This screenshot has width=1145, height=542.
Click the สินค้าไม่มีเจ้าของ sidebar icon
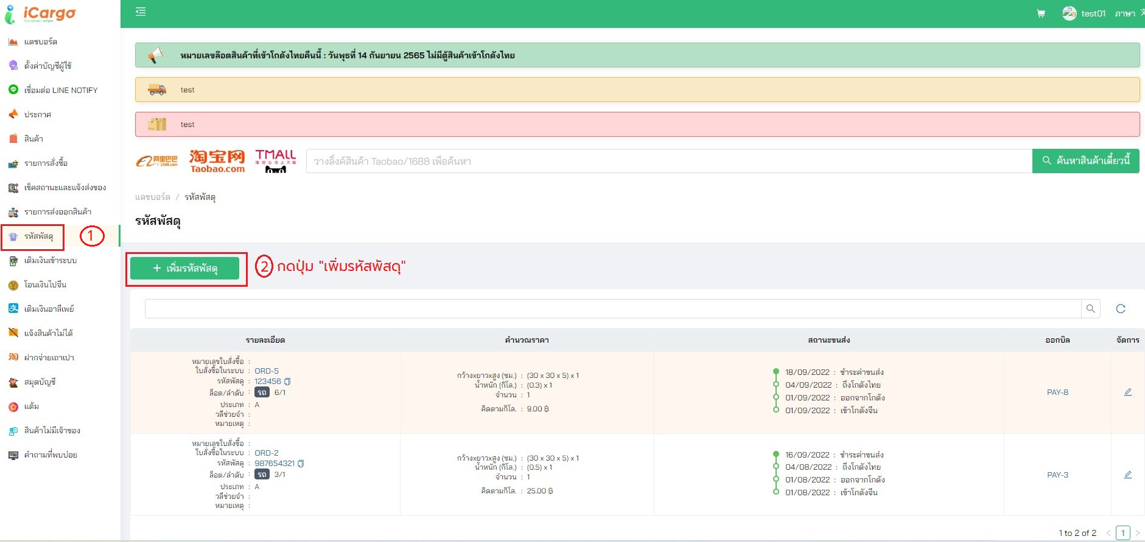point(13,431)
